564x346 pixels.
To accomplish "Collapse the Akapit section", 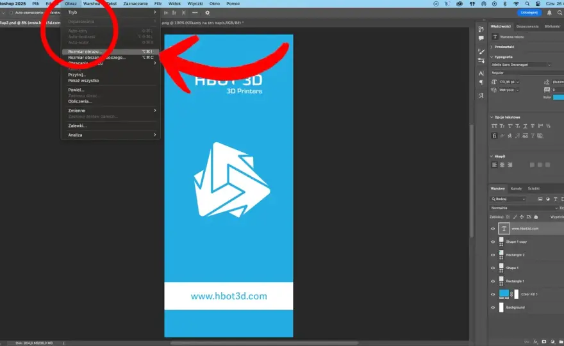I will (x=492, y=156).
